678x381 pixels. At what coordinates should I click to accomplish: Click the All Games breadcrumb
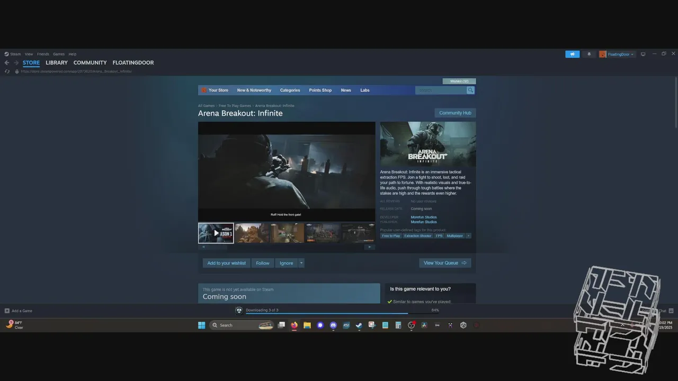pos(206,106)
